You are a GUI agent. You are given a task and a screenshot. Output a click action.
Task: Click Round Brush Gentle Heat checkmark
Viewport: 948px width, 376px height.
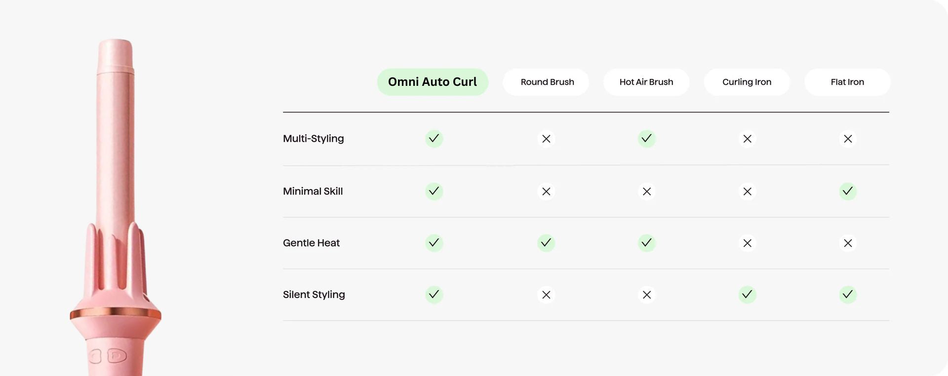546,243
